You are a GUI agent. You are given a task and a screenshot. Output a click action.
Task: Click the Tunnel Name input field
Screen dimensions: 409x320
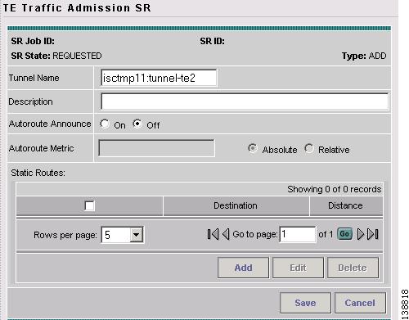(159, 78)
